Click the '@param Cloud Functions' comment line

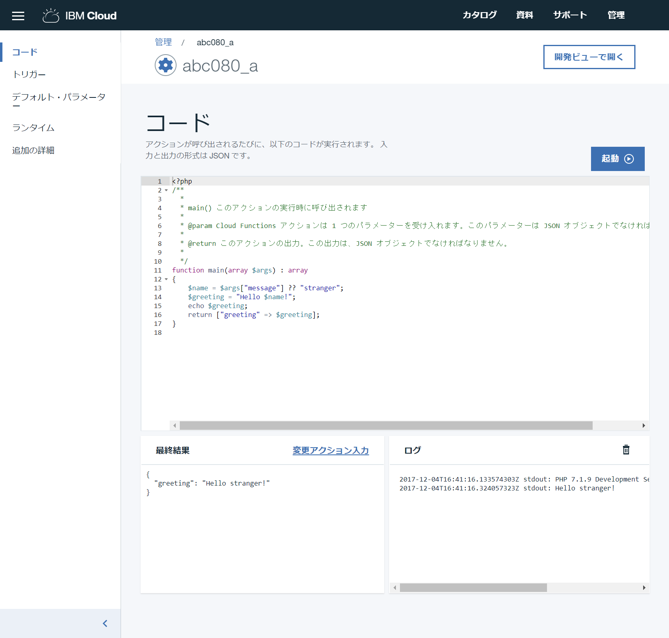[x=415, y=226]
